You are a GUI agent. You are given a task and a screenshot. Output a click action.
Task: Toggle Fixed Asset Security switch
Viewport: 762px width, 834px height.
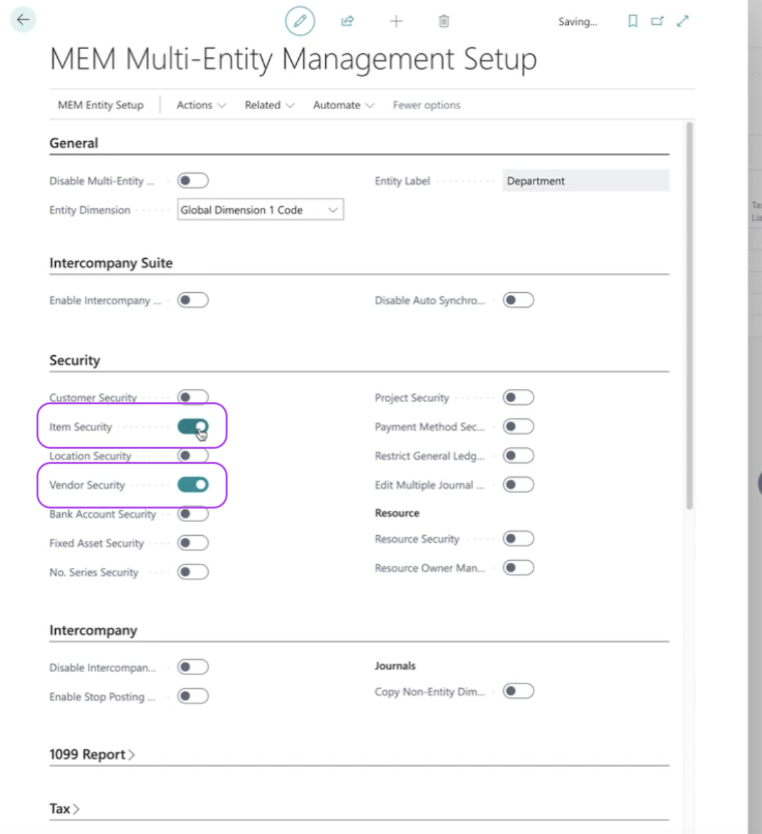193,543
